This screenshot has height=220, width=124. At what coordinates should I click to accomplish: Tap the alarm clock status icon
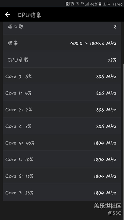click(x=72, y=4)
